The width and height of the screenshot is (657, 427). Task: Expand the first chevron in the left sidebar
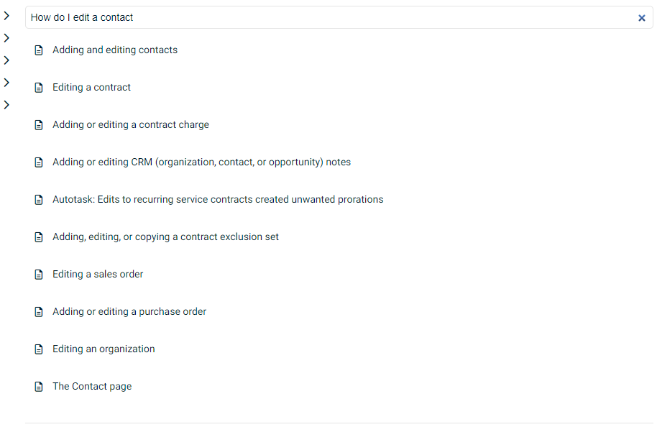(x=6, y=16)
